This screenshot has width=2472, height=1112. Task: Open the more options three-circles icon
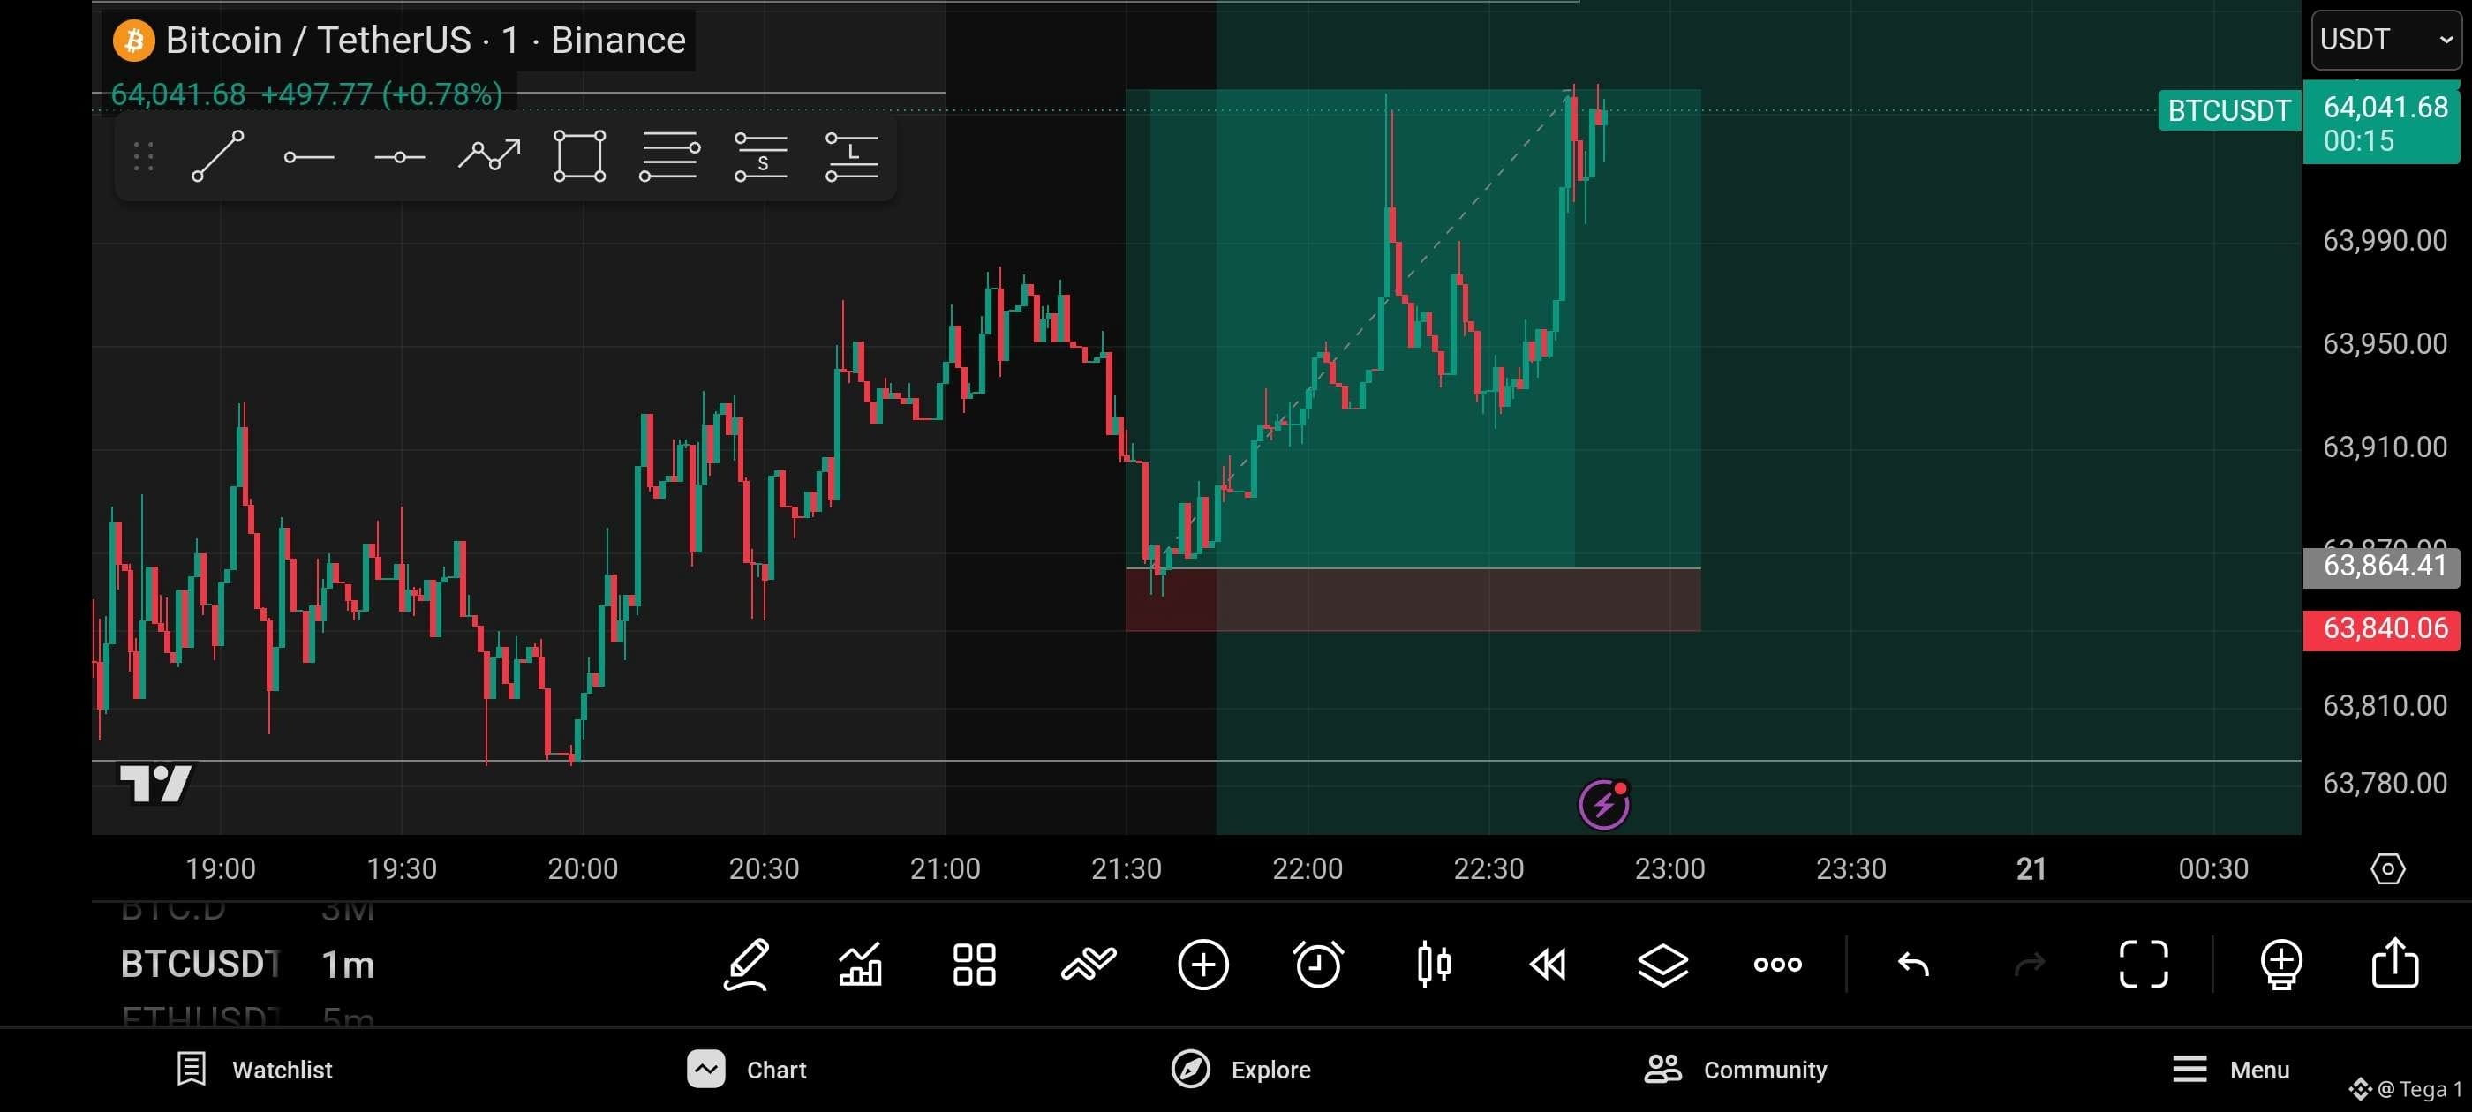pyautogui.click(x=1777, y=965)
